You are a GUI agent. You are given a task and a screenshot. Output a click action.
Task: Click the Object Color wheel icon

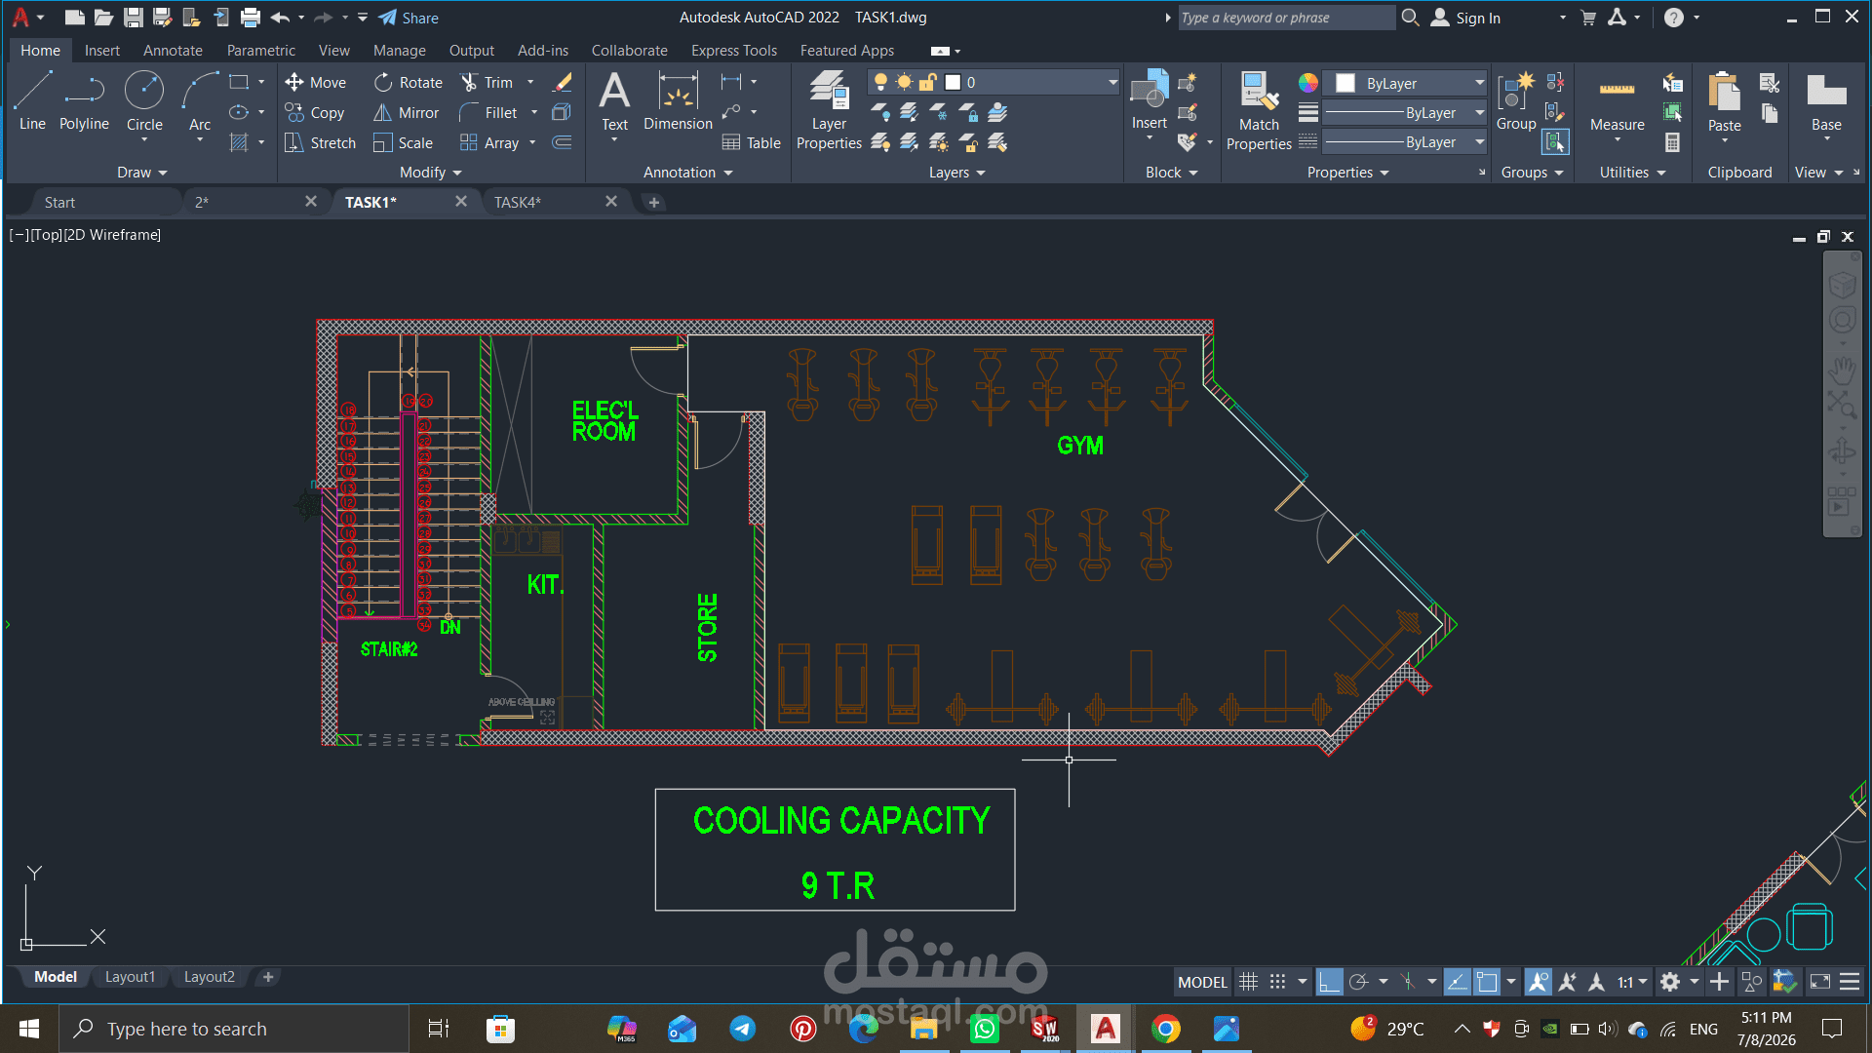click(x=1308, y=84)
